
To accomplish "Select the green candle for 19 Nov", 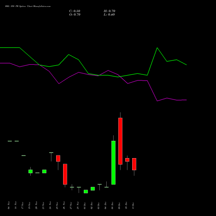I will click(31, 172).
